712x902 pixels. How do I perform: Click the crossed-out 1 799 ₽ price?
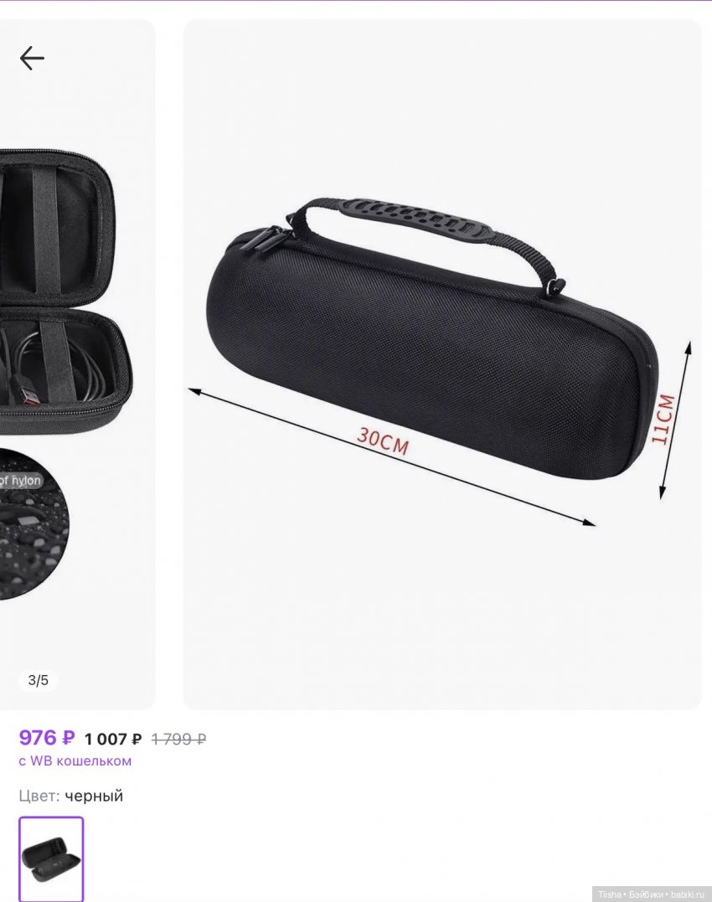[179, 739]
